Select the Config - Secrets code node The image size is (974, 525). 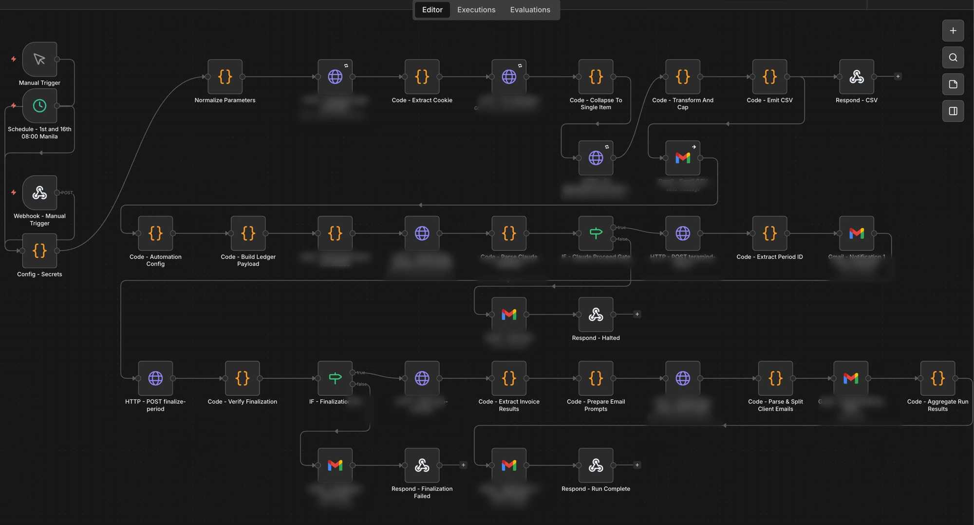pyautogui.click(x=39, y=251)
